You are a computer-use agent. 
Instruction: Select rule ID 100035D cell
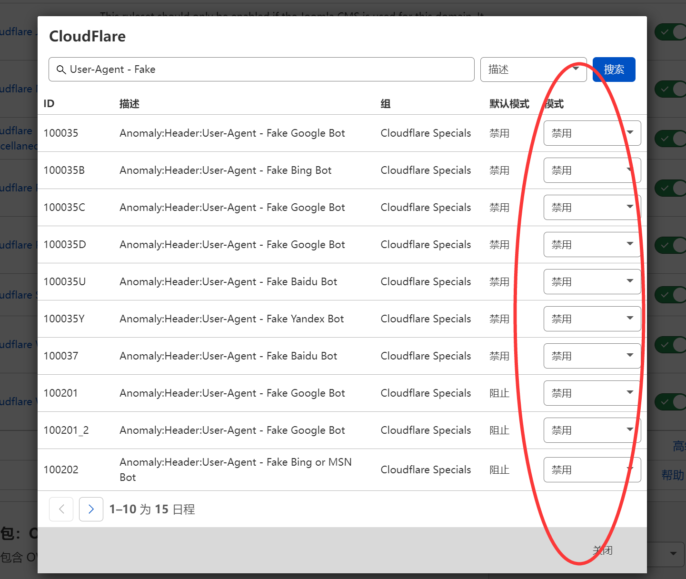click(x=65, y=244)
